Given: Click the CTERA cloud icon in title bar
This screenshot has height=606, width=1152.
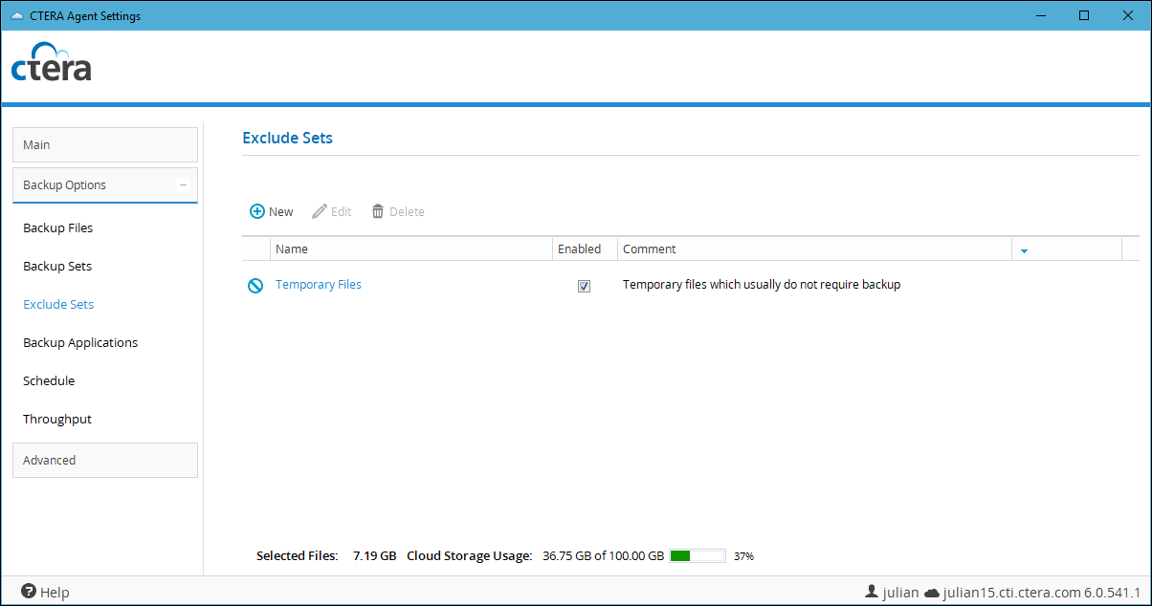Looking at the screenshot, I should [17, 15].
